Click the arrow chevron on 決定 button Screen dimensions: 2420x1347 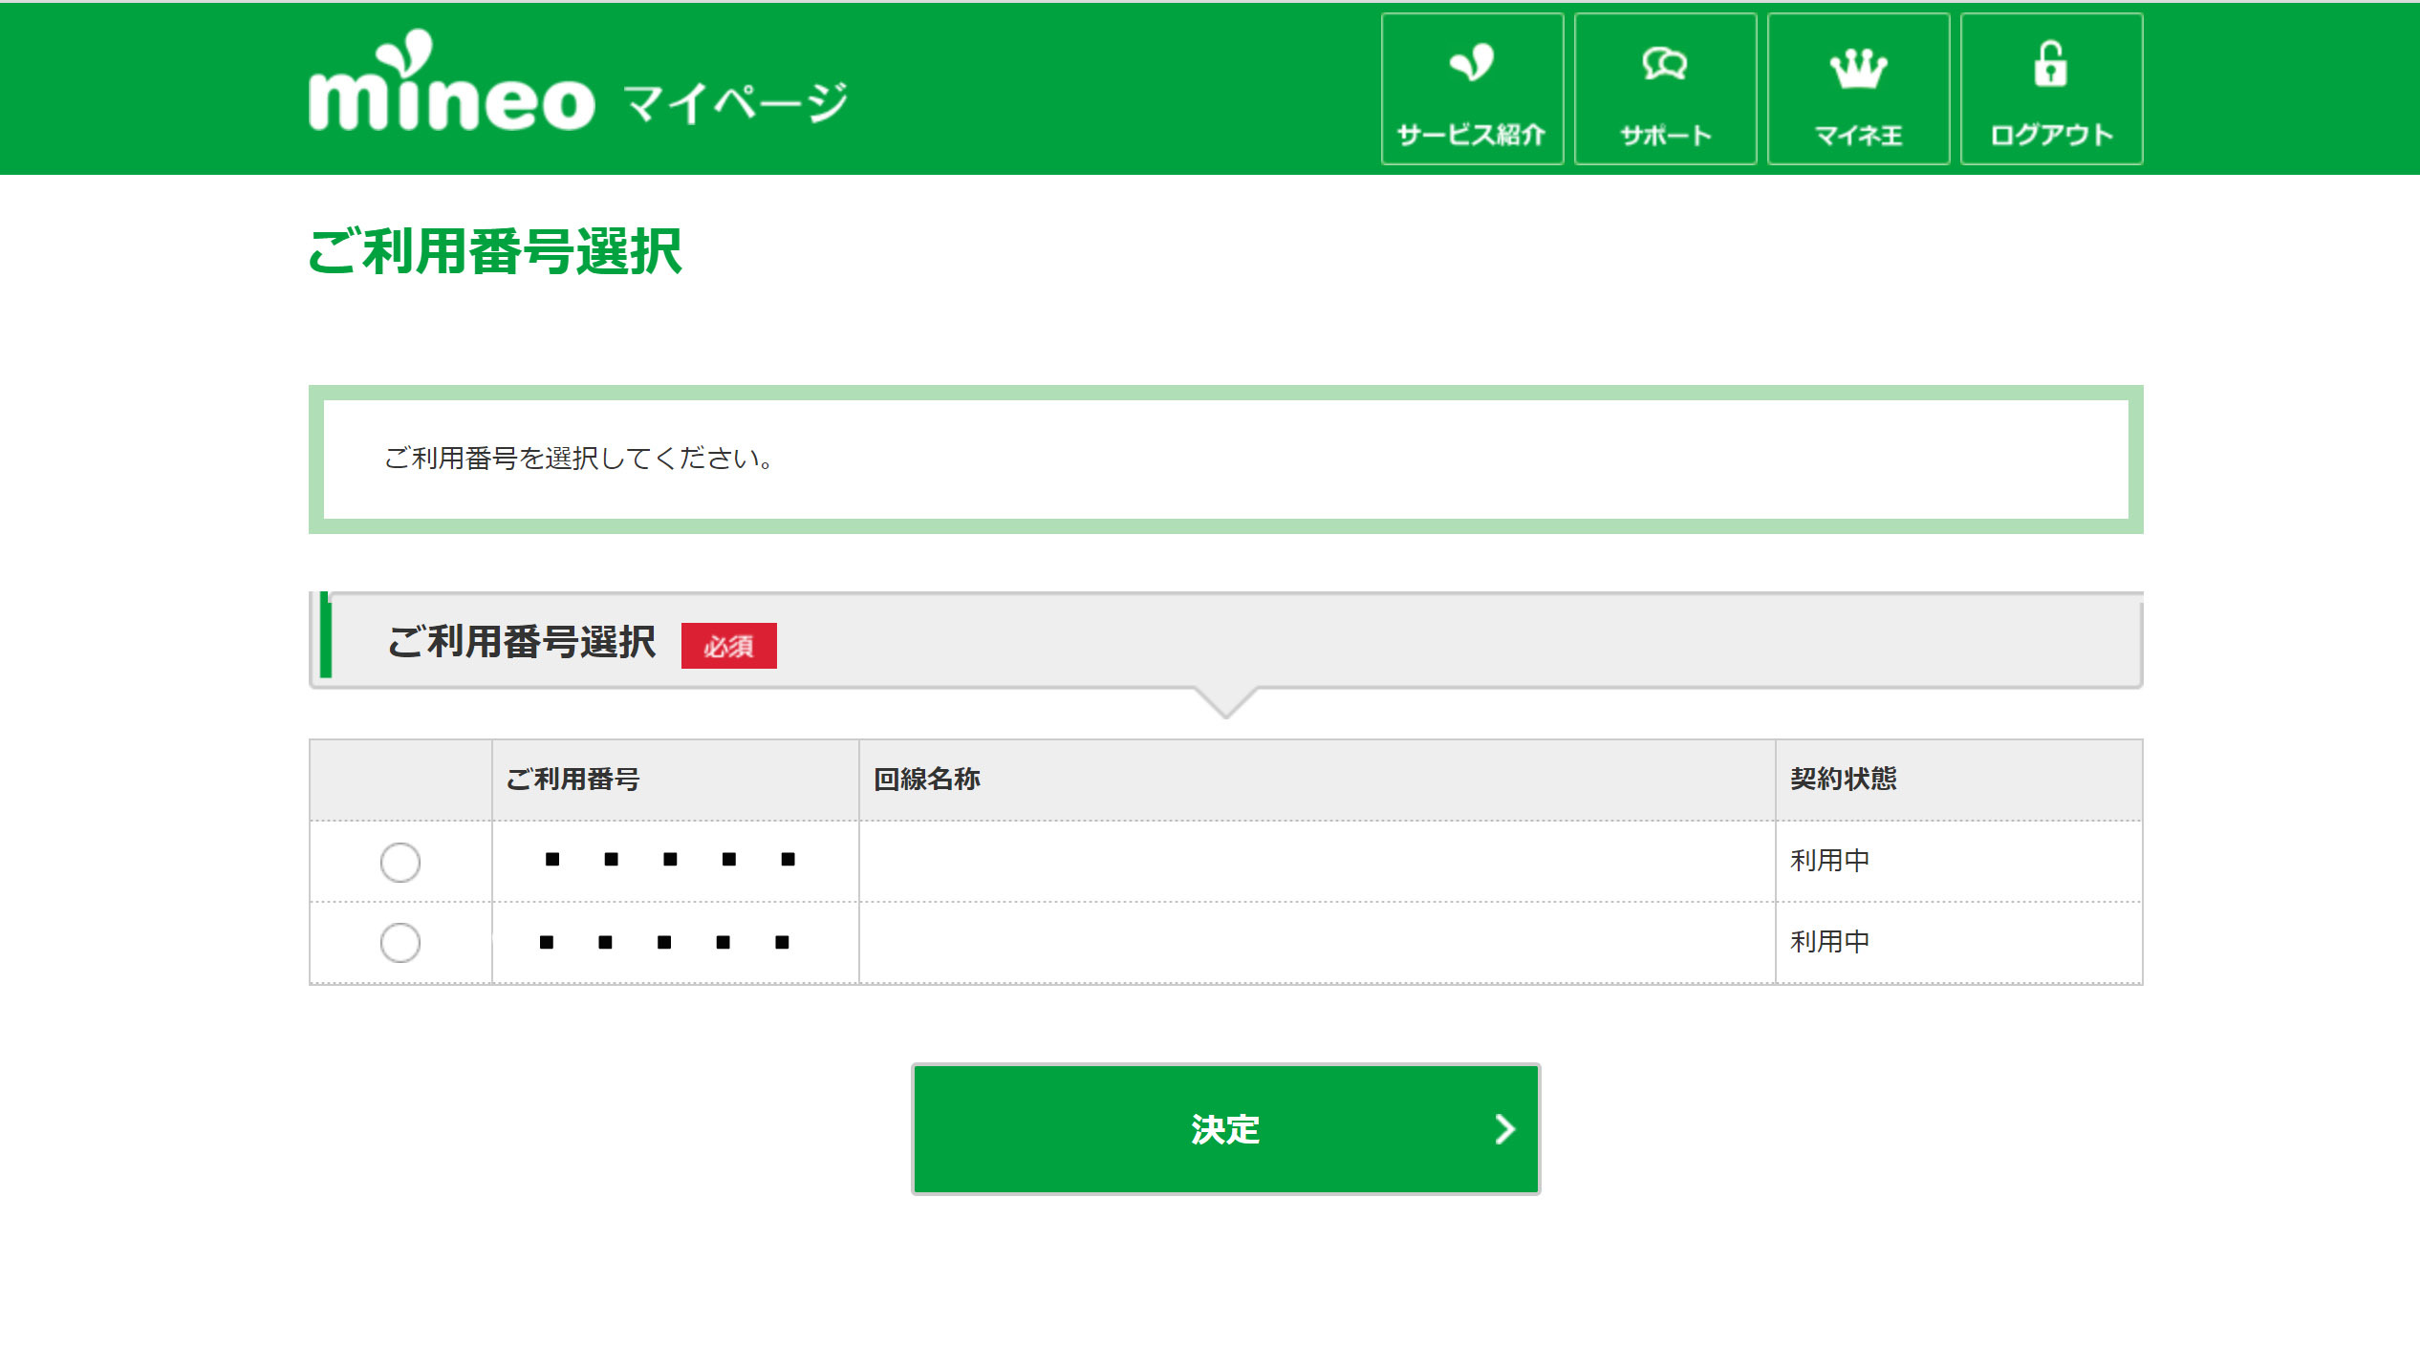point(1504,1129)
